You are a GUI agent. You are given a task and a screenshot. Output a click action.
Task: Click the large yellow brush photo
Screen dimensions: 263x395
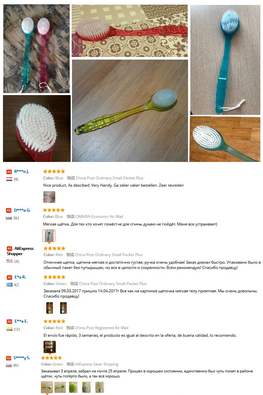click(x=130, y=111)
